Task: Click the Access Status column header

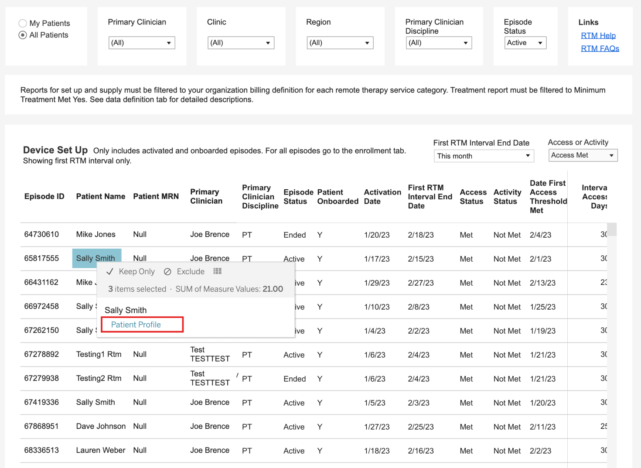Action: pyautogui.click(x=473, y=197)
